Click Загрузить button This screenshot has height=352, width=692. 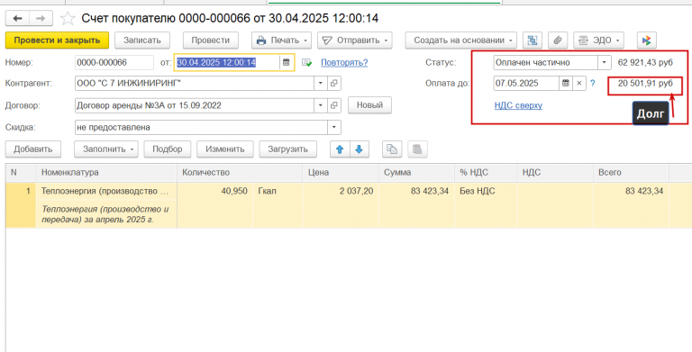click(x=287, y=149)
